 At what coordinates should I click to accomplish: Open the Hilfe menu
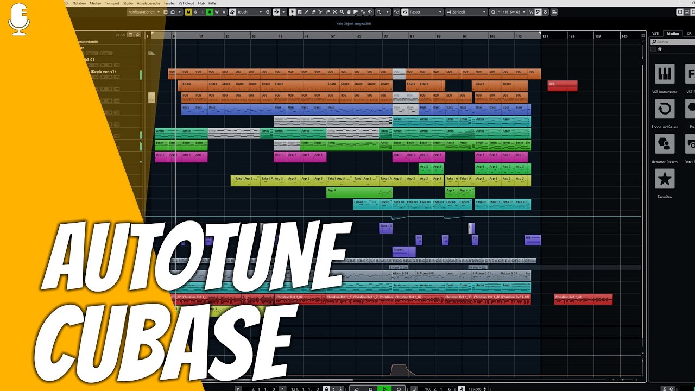tap(211, 3)
